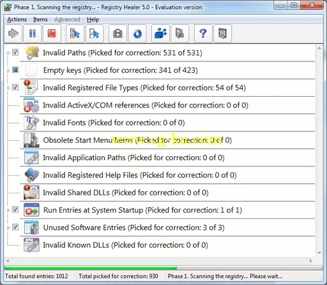Click Total found entries: 1012 status text
The width and height of the screenshot is (327, 285).
[36, 276]
